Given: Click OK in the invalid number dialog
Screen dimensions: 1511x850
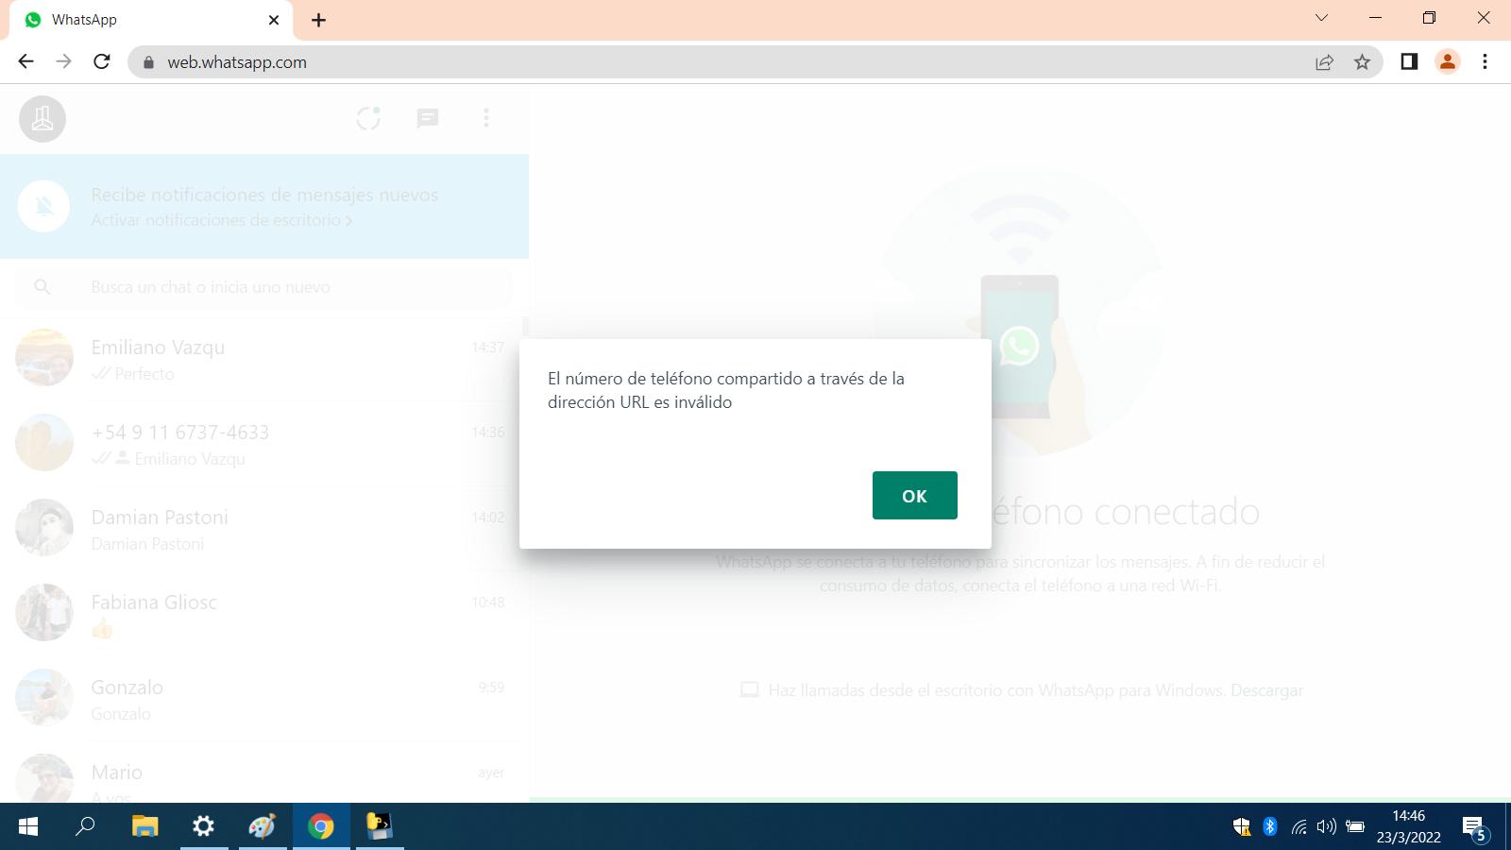Looking at the screenshot, I should (x=914, y=495).
